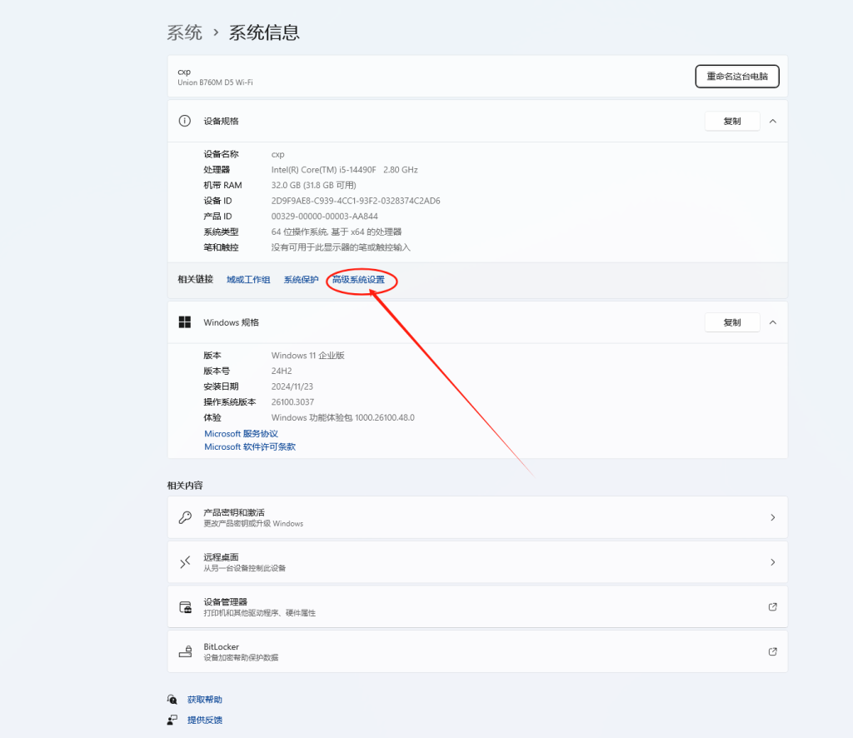
Task: Click the product ID value 00329-00000-00003-AA844
Action: pyautogui.click(x=325, y=217)
